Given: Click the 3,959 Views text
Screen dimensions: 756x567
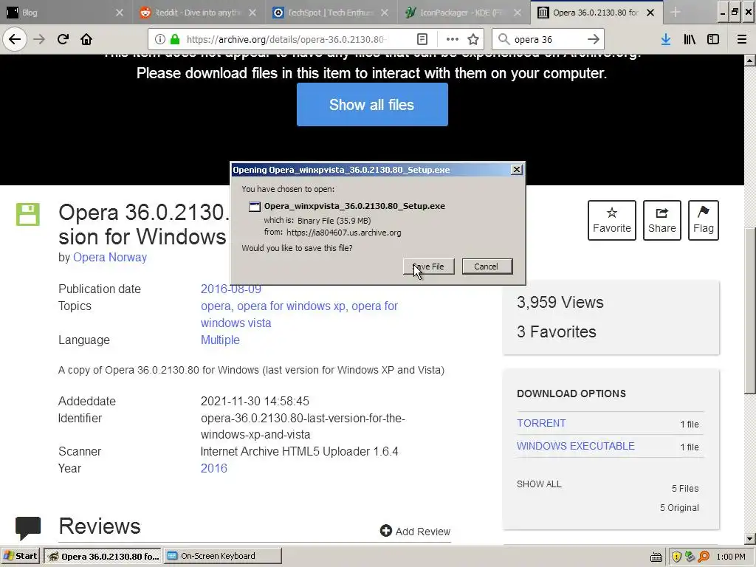Looking at the screenshot, I should (x=560, y=302).
